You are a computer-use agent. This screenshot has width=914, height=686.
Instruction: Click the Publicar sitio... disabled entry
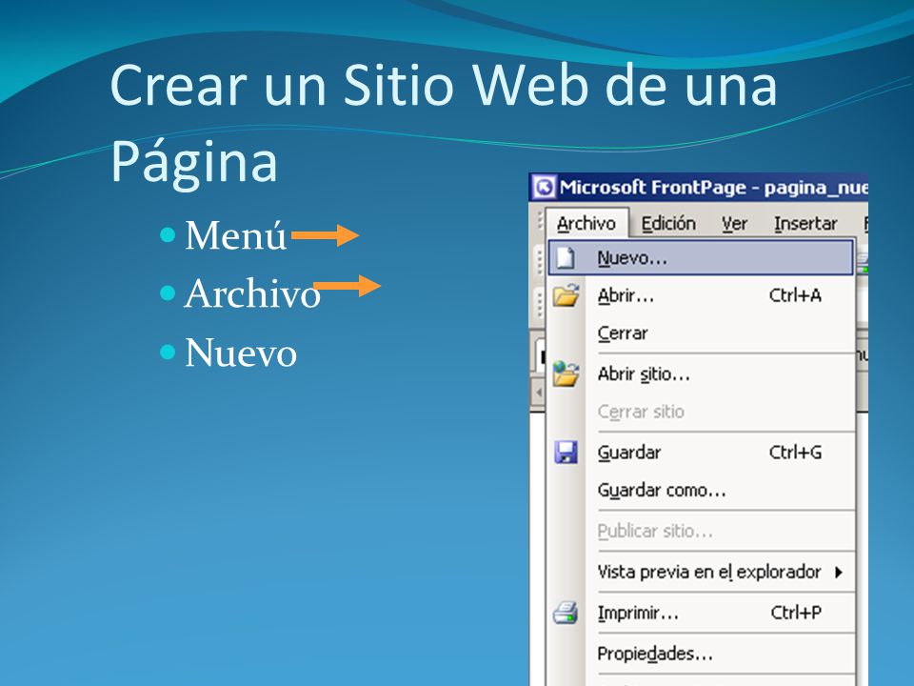[x=701, y=532]
